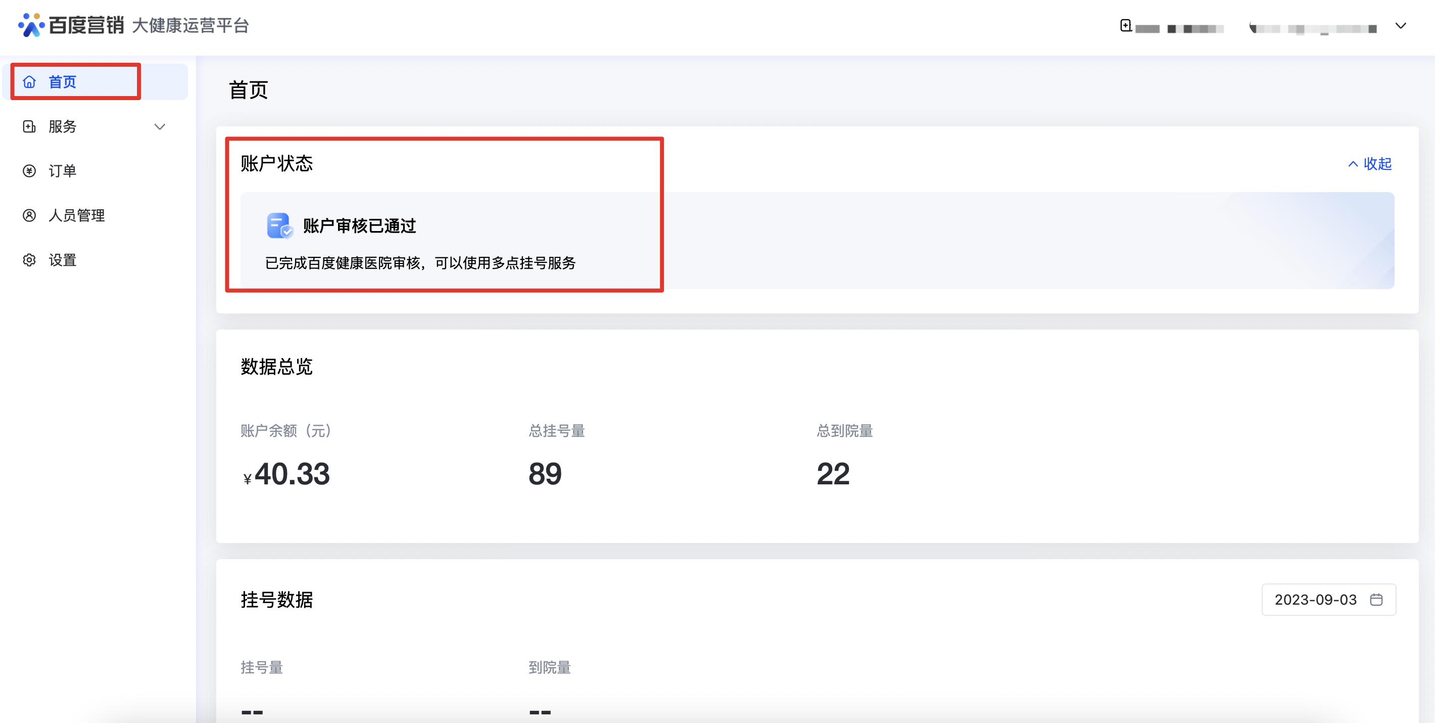Image resolution: width=1435 pixels, height=723 pixels.
Task: Open calendar icon in date picker
Action: 1376,600
